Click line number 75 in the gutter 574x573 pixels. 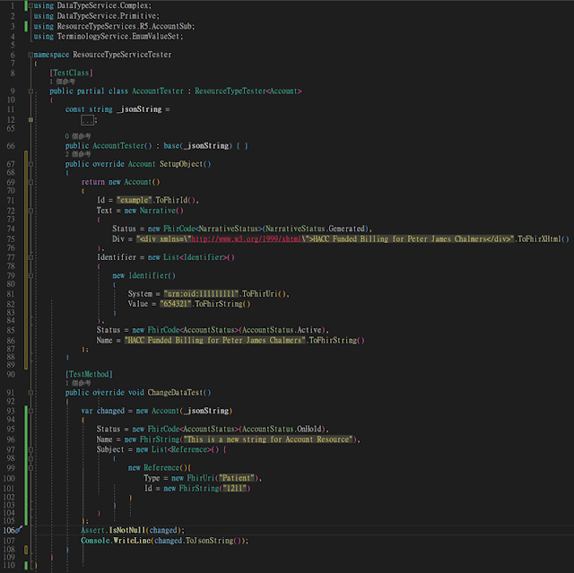pyautogui.click(x=11, y=239)
